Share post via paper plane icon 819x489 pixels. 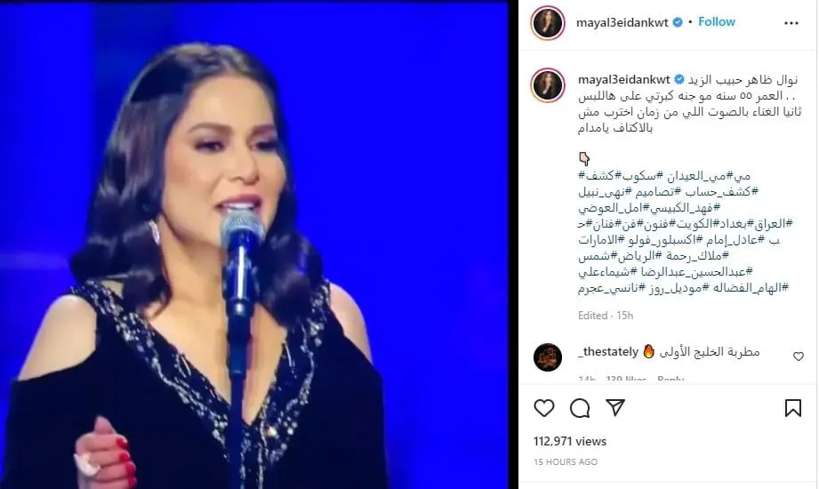tap(615, 407)
